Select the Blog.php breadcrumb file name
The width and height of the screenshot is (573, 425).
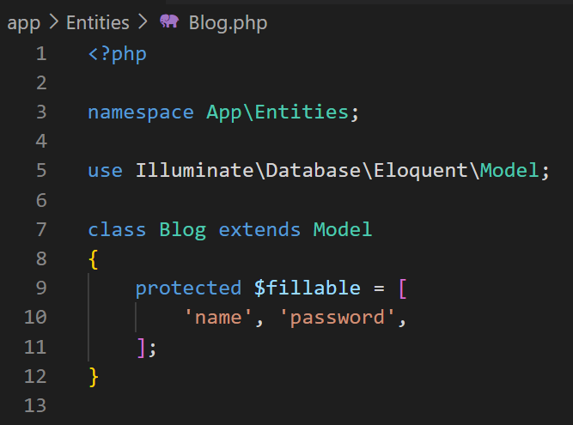click(x=228, y=23)
